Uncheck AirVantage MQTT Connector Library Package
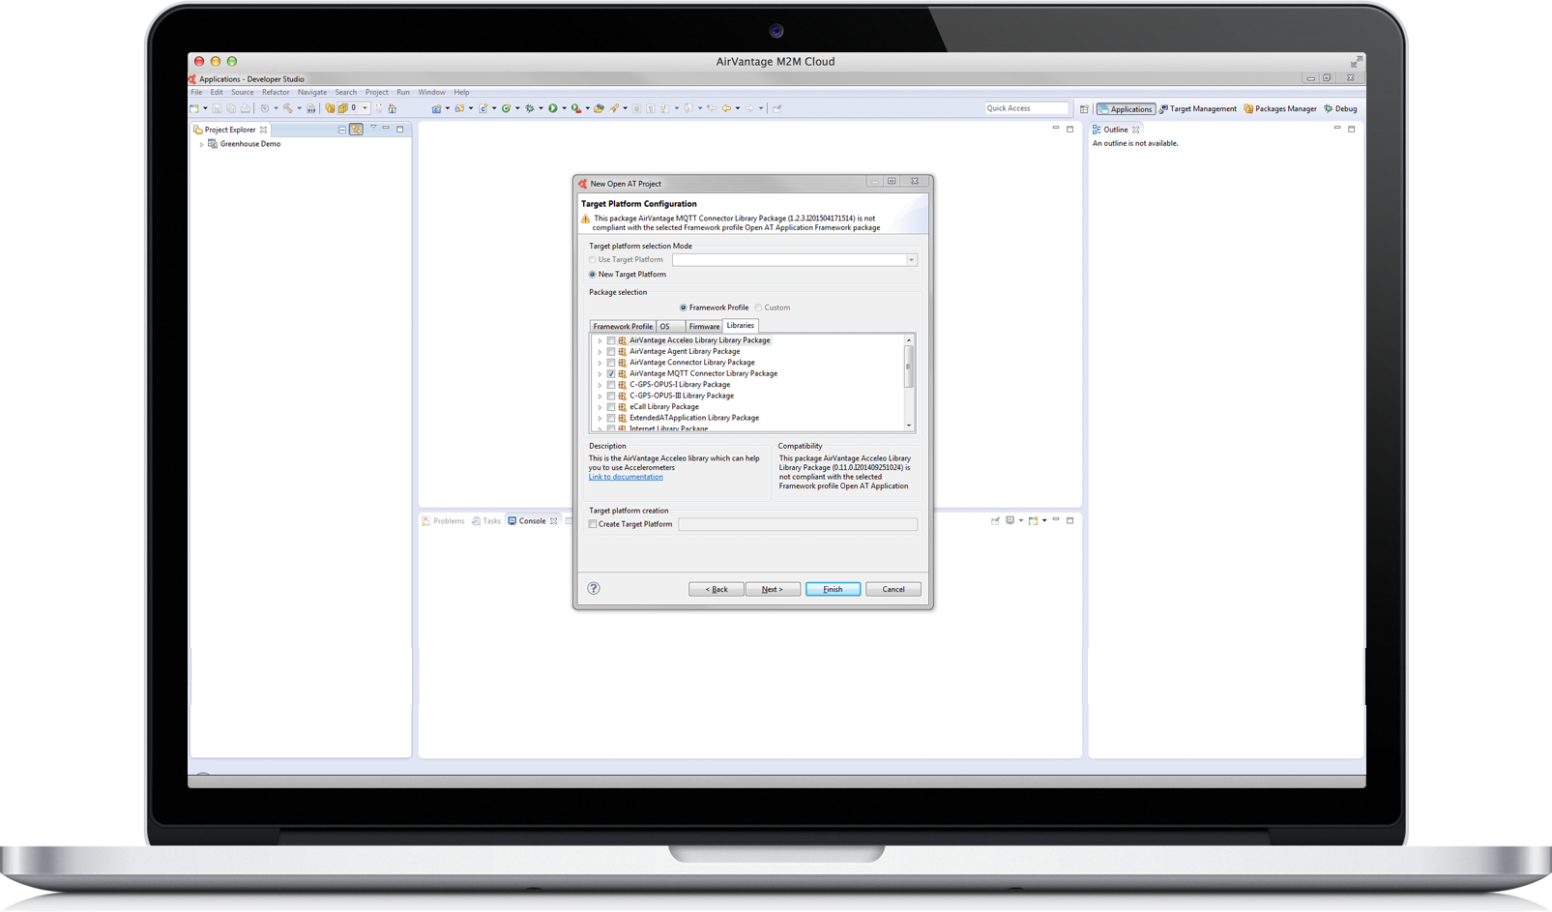The height and width of the screenshot is (912, 1552). click(x=611, y=373)
